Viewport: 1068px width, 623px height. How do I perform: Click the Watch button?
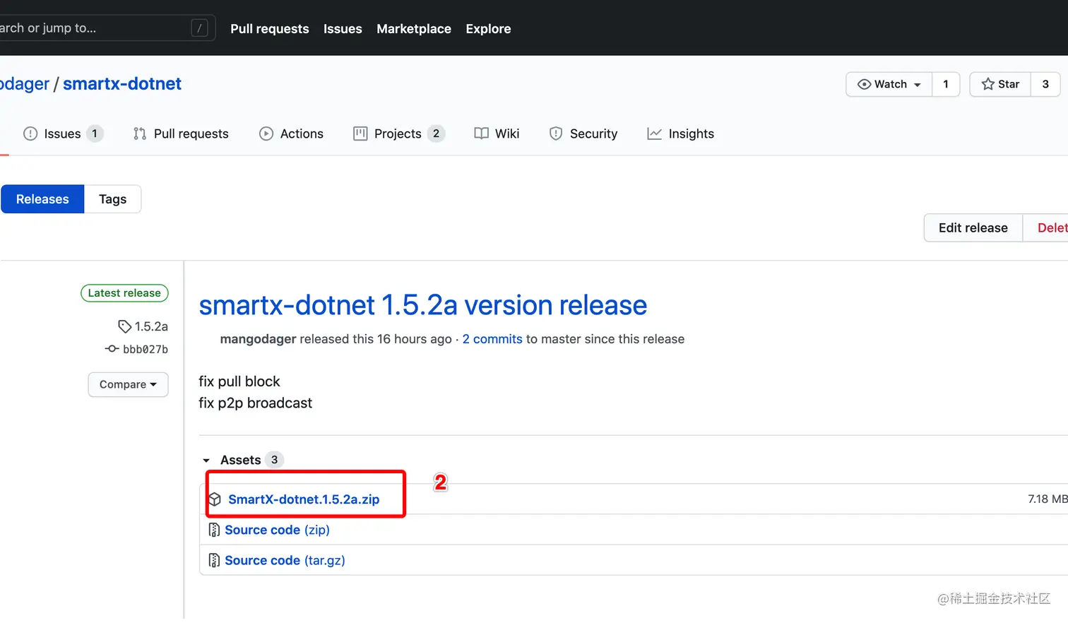pyautogui.click(x=889, y=84)
